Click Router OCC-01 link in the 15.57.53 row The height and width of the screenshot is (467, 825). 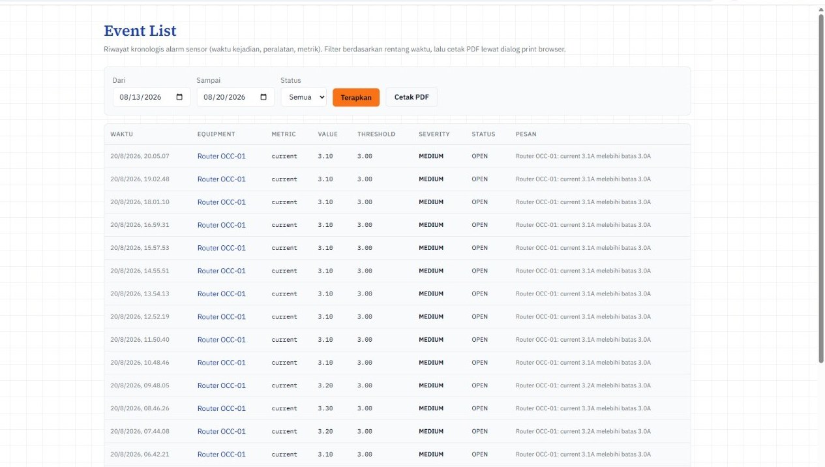pyautogui.click(x=222, y=248)
